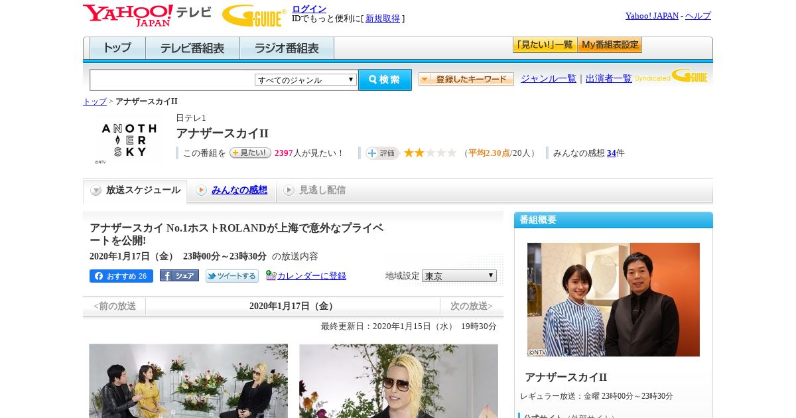Switch to トップ tab
Image resolution: width=796 pixels, height=418 pixels.
(x=117, y=48)
